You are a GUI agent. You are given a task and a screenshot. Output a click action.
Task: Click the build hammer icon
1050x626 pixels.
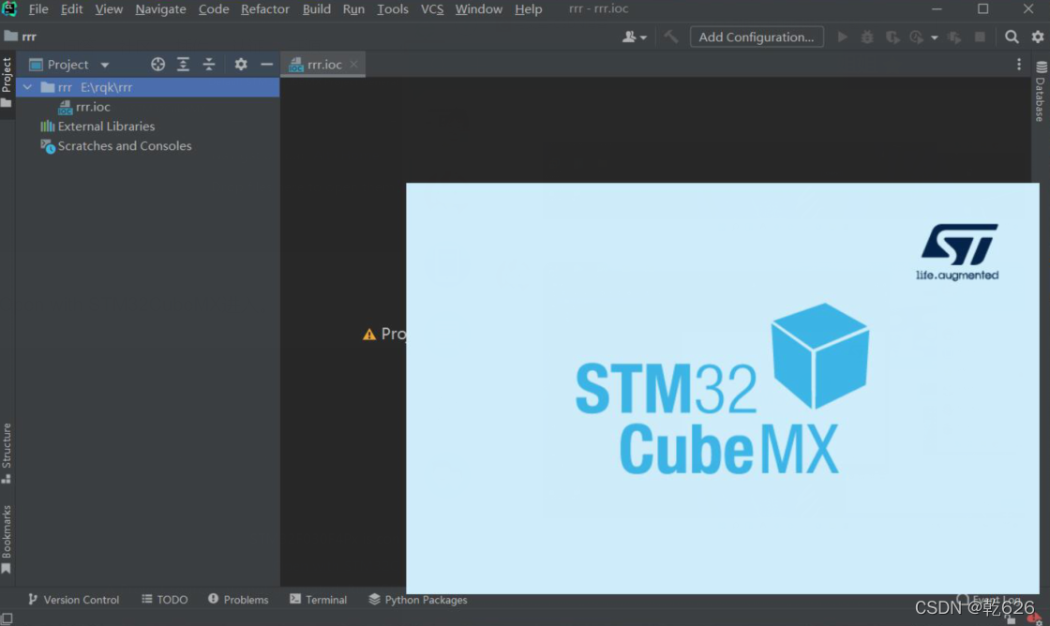pyautogui.click(x=671, y=37)
